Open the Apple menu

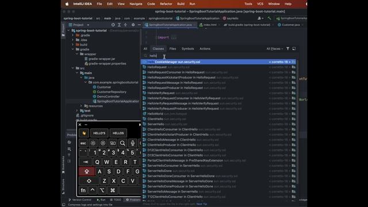point(67,4)
